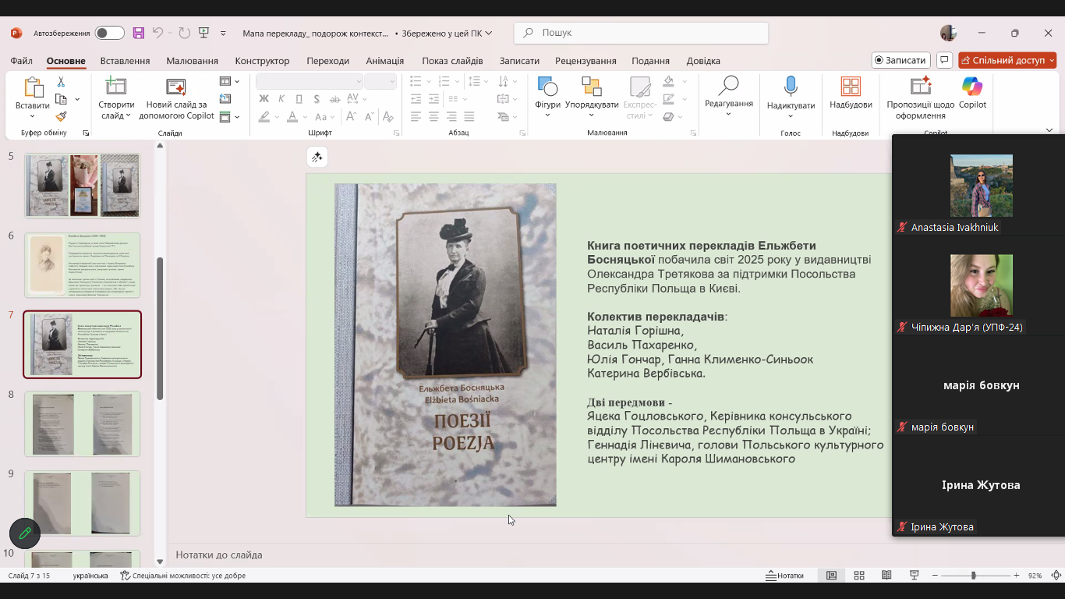Start slideshow from status bar icon

(914, 576)
